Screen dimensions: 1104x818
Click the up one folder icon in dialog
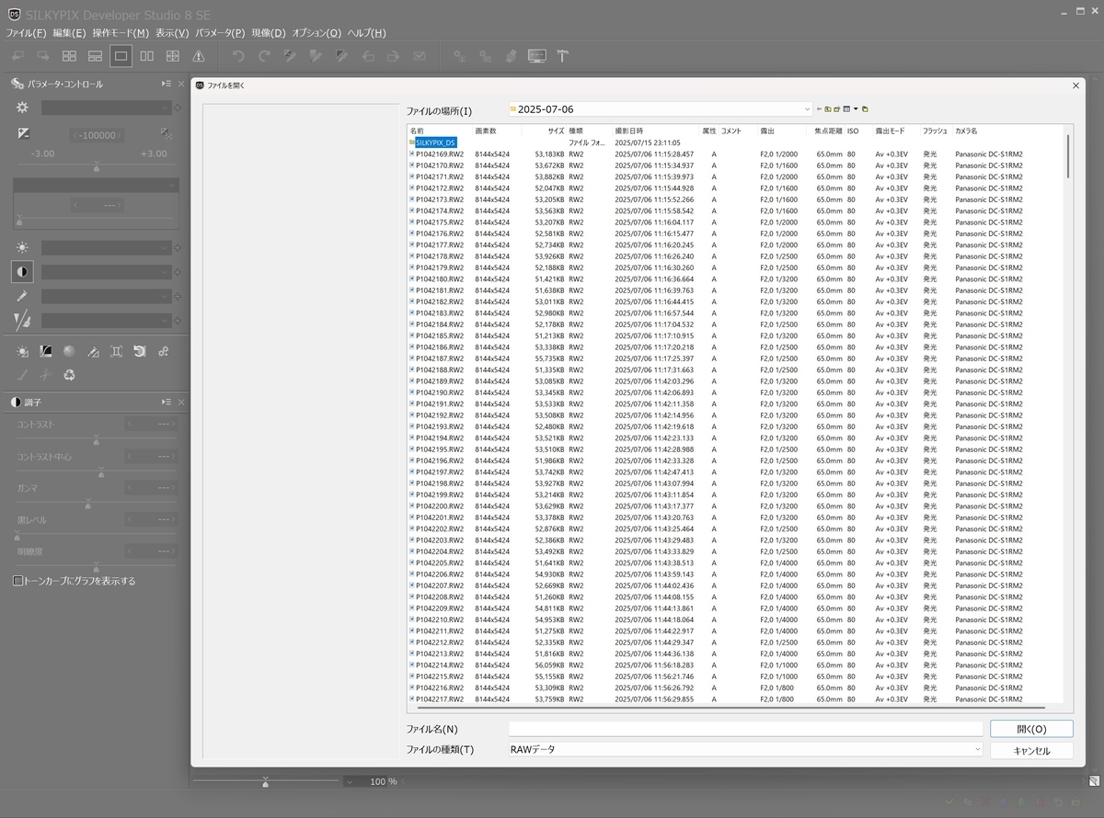click(x=829, y=108)
